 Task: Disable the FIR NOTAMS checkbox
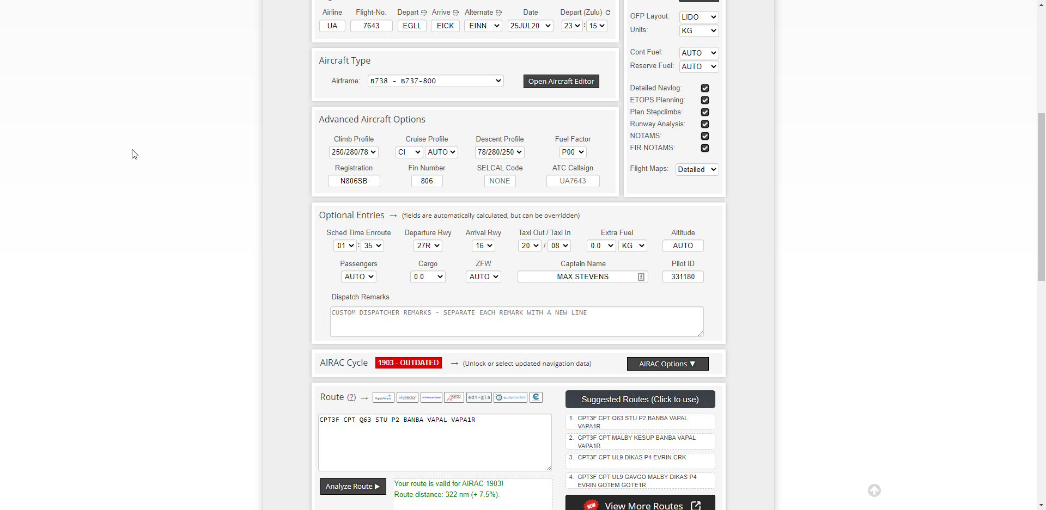[705, 148]
